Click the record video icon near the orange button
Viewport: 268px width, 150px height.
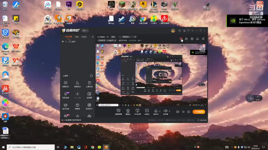click(x=178, y=112)
